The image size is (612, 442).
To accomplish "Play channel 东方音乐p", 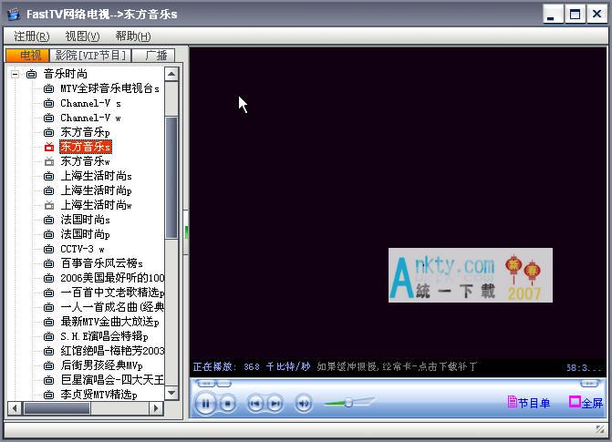I will pos(85,132).
